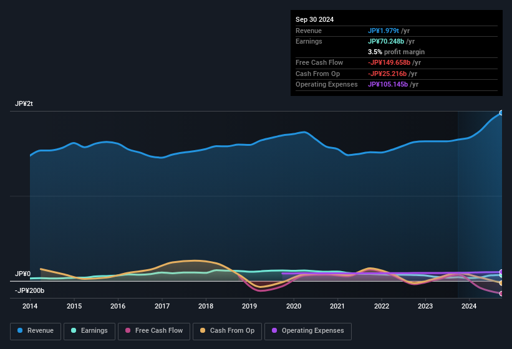This screenshot has width=512, height=349.
Task: Toggle the Cash From Op legend button
Action: tap(227, 332)
